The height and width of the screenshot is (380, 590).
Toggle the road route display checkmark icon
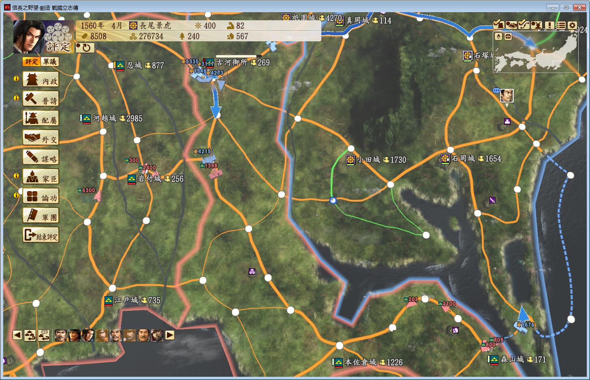point(524,25)
